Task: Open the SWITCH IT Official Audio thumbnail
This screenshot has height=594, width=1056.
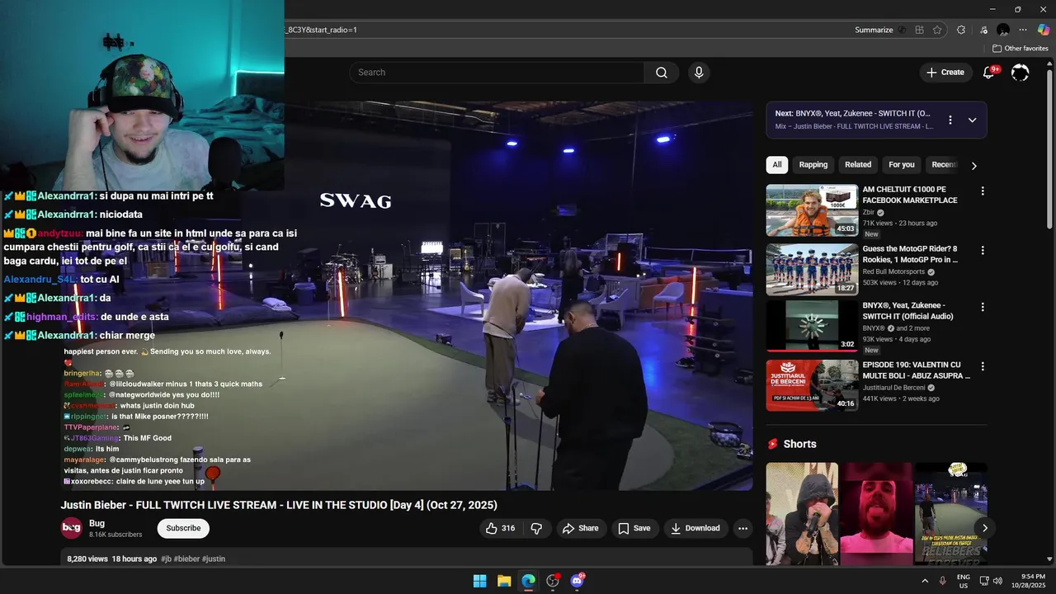Action: pyautogui.click(x=812, y=327)
